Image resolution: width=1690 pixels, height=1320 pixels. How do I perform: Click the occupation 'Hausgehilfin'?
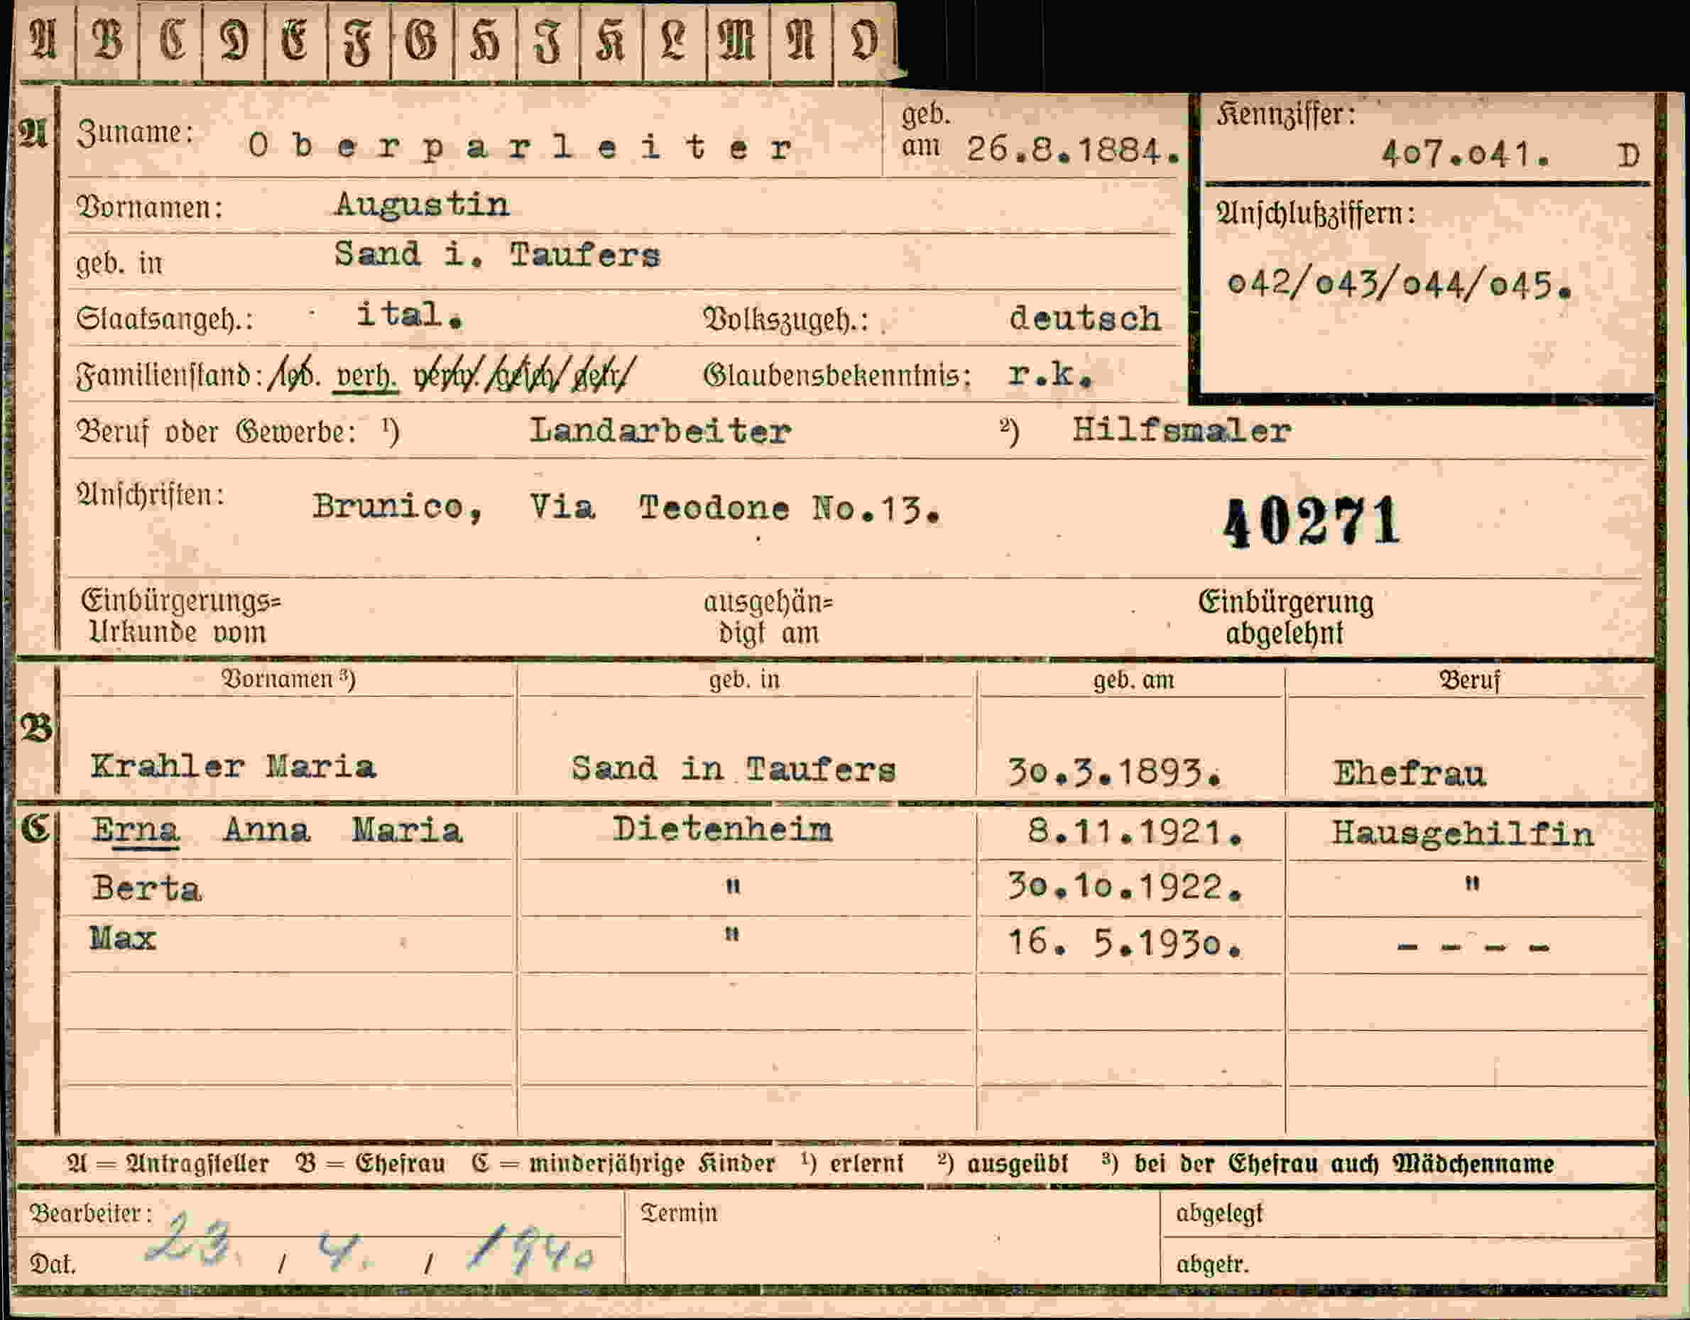point(1463,834)
